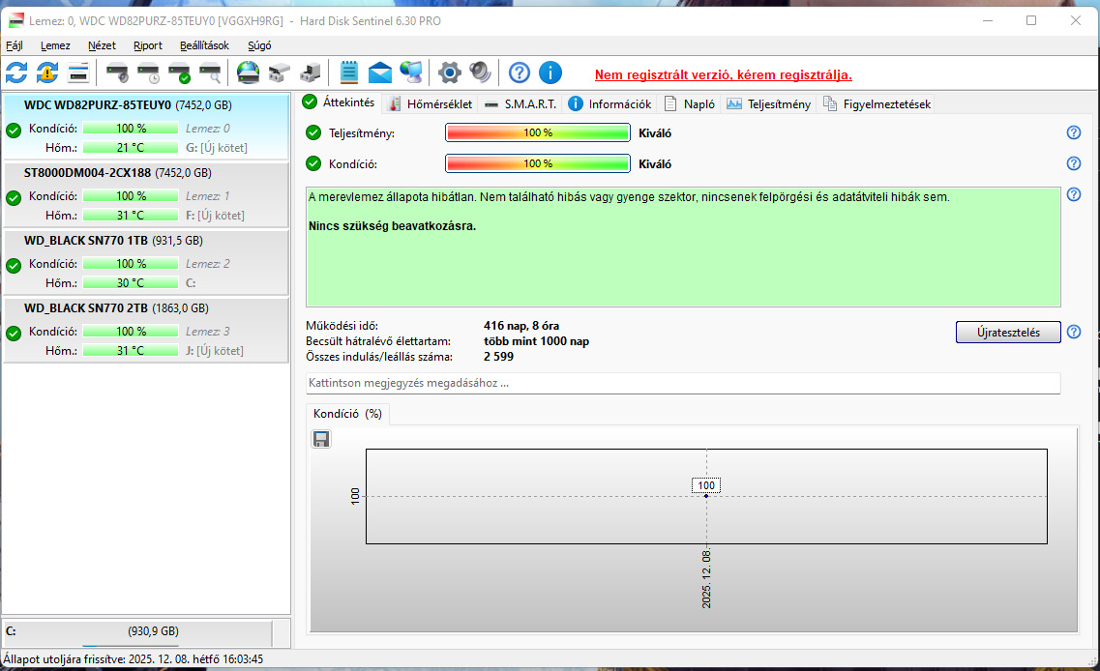Click the comment field Kattintson megjegyzés megadásához
1100x671 pixels.
(683, 383)
